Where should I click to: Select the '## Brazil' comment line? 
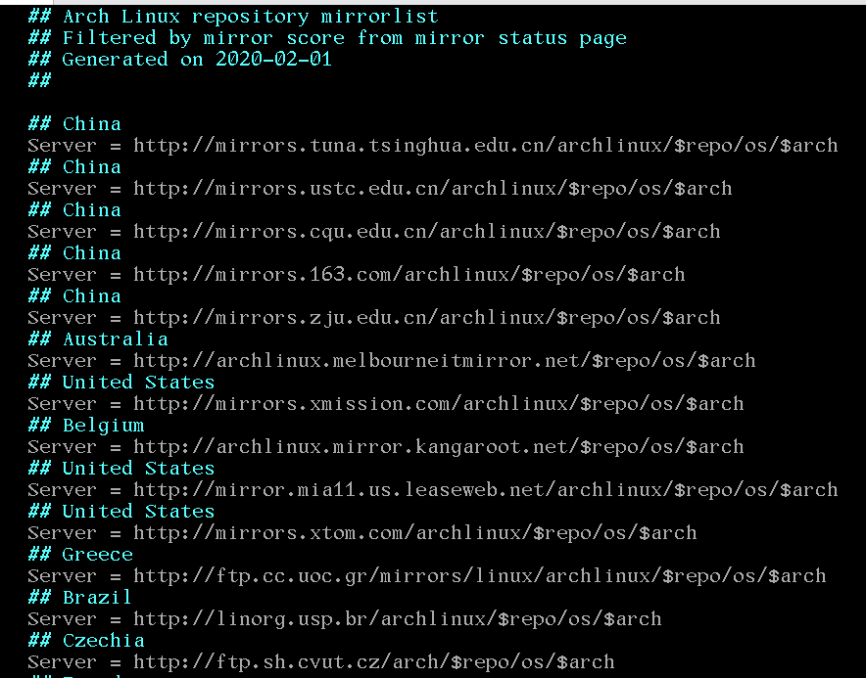(x=80, y=598)
